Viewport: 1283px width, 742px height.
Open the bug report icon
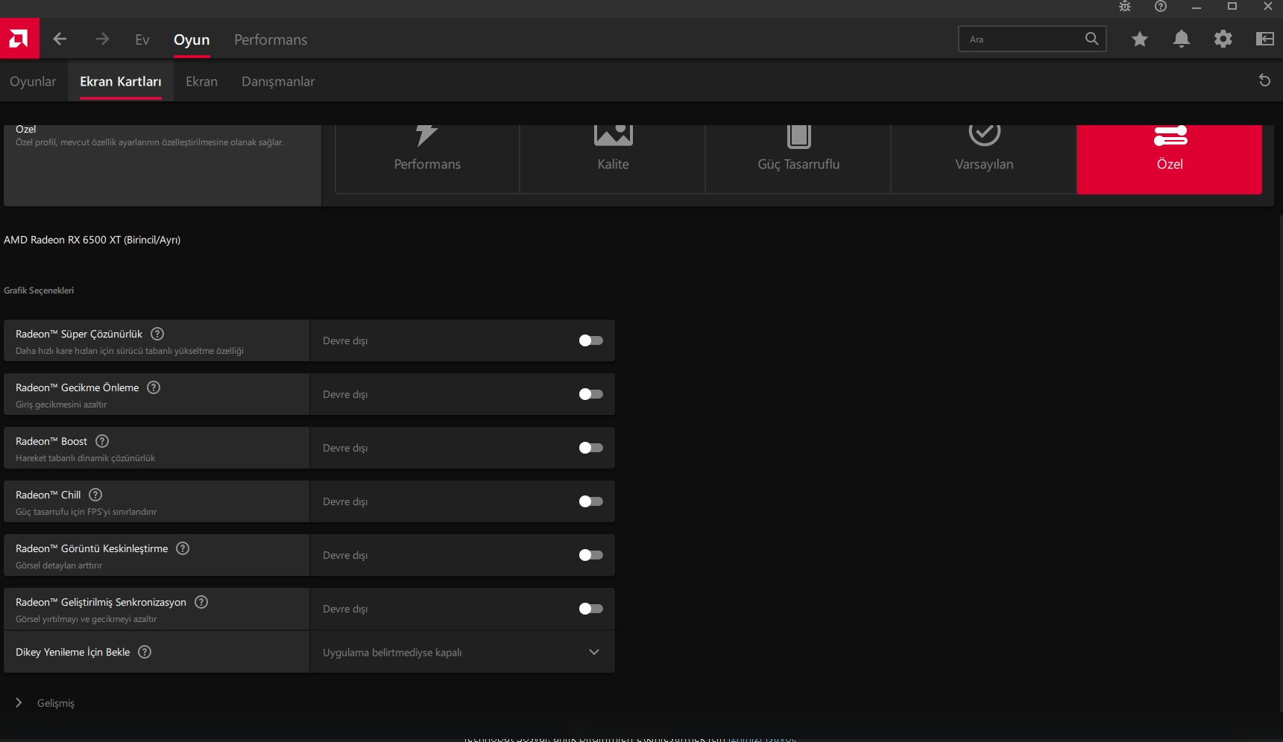click(1125, 7)
